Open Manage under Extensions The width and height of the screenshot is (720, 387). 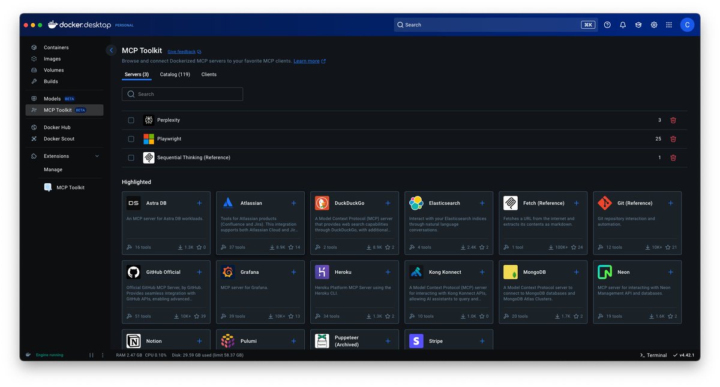tap(53, 170)
